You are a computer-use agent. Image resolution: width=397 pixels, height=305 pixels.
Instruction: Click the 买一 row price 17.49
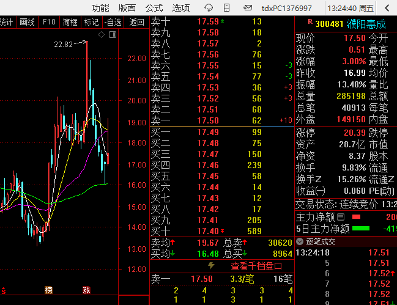[x=208, y=132]
